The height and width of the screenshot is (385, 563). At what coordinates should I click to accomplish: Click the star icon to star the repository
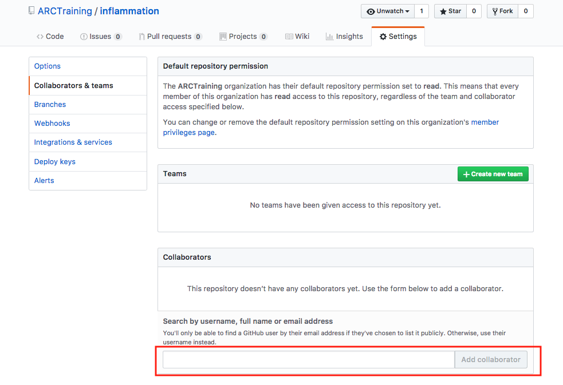(443, 11)
